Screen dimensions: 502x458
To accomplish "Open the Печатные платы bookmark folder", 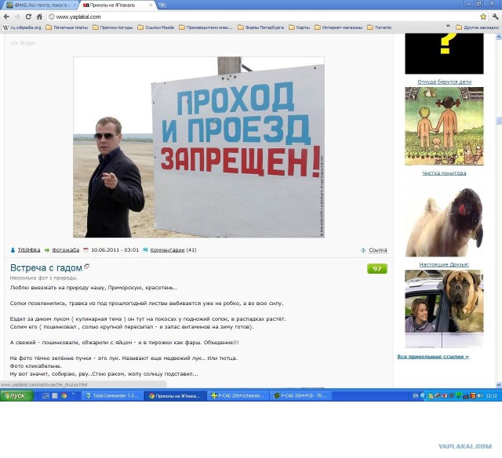I will [67, 27].
